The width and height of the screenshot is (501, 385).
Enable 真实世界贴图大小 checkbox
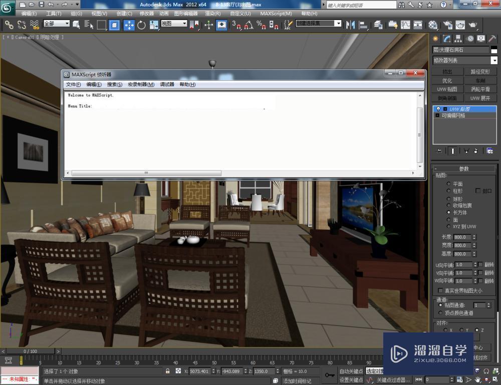pyautogui.click(x=440, y=290)
